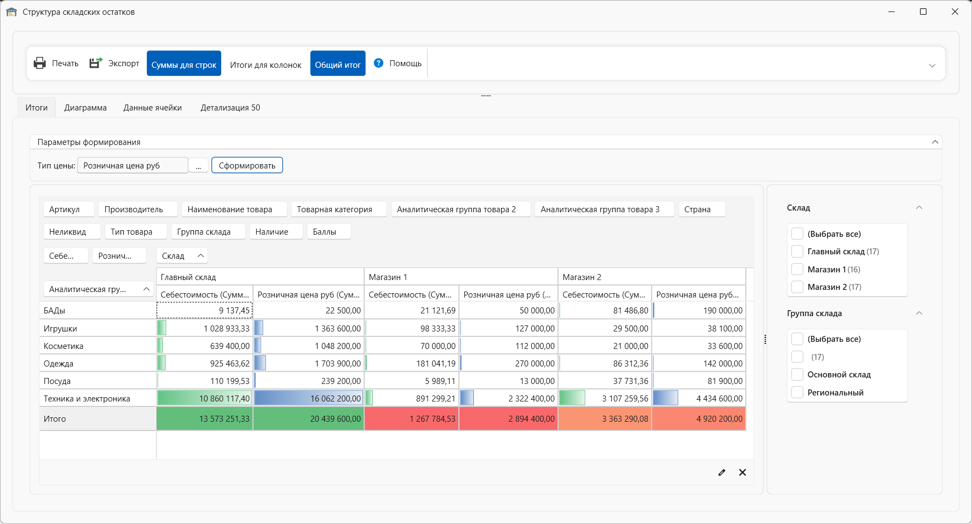Click cell 16 062 200,00 with blue bar

coord(308,398)
